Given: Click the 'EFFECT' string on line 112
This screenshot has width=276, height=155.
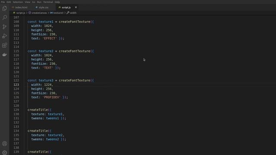Looking at the screenshot, I should click(x=50, y=38).
